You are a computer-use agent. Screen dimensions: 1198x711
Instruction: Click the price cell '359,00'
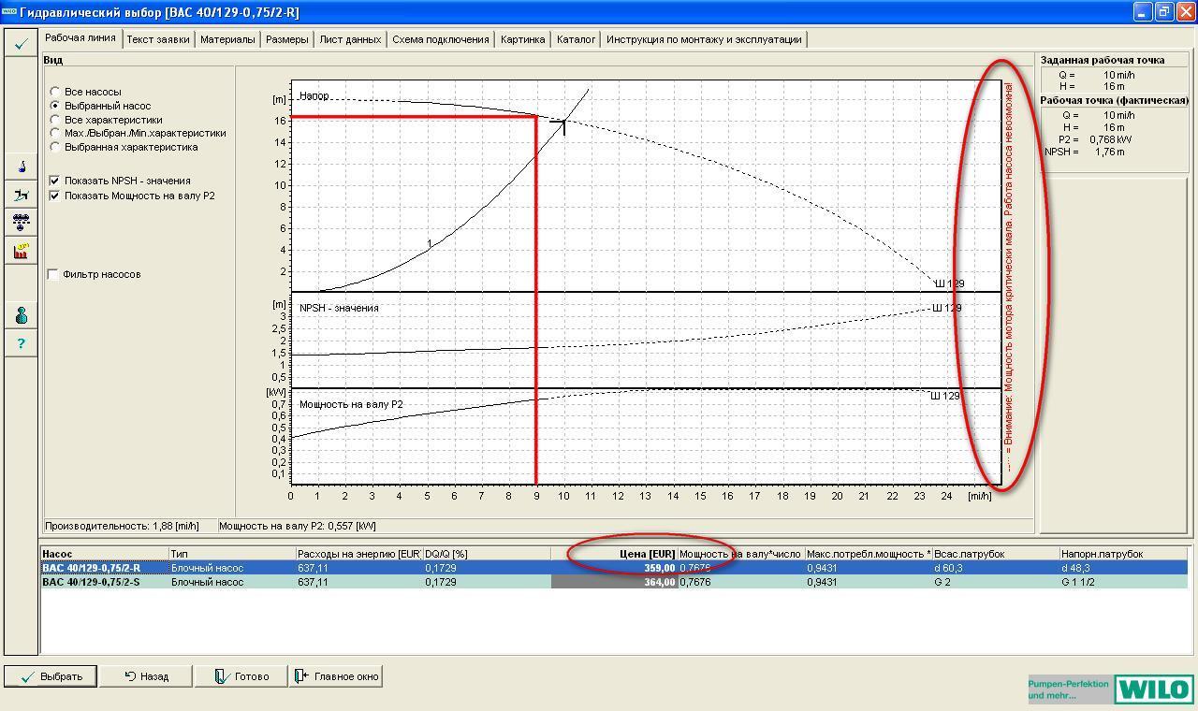pos(614,568)
